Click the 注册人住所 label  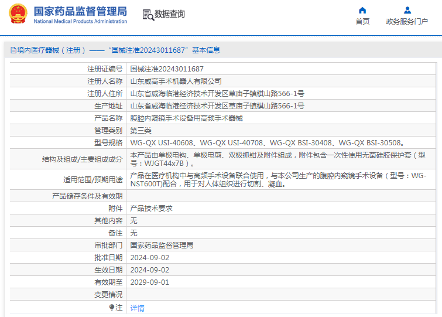(105, 93)
